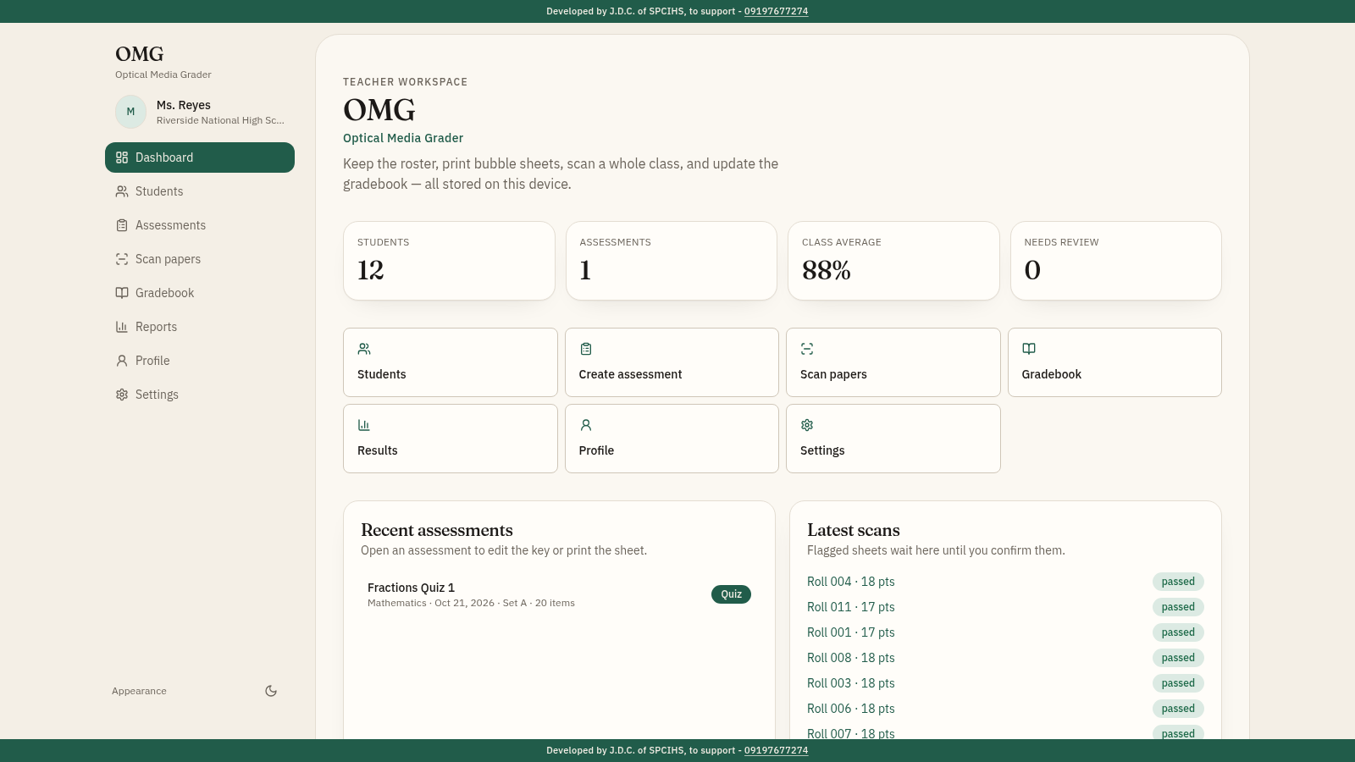Viewport: 1355px width, 762px height.
Task: Open scan Roll 001 · 17 pts
Action: click(851, 632)
